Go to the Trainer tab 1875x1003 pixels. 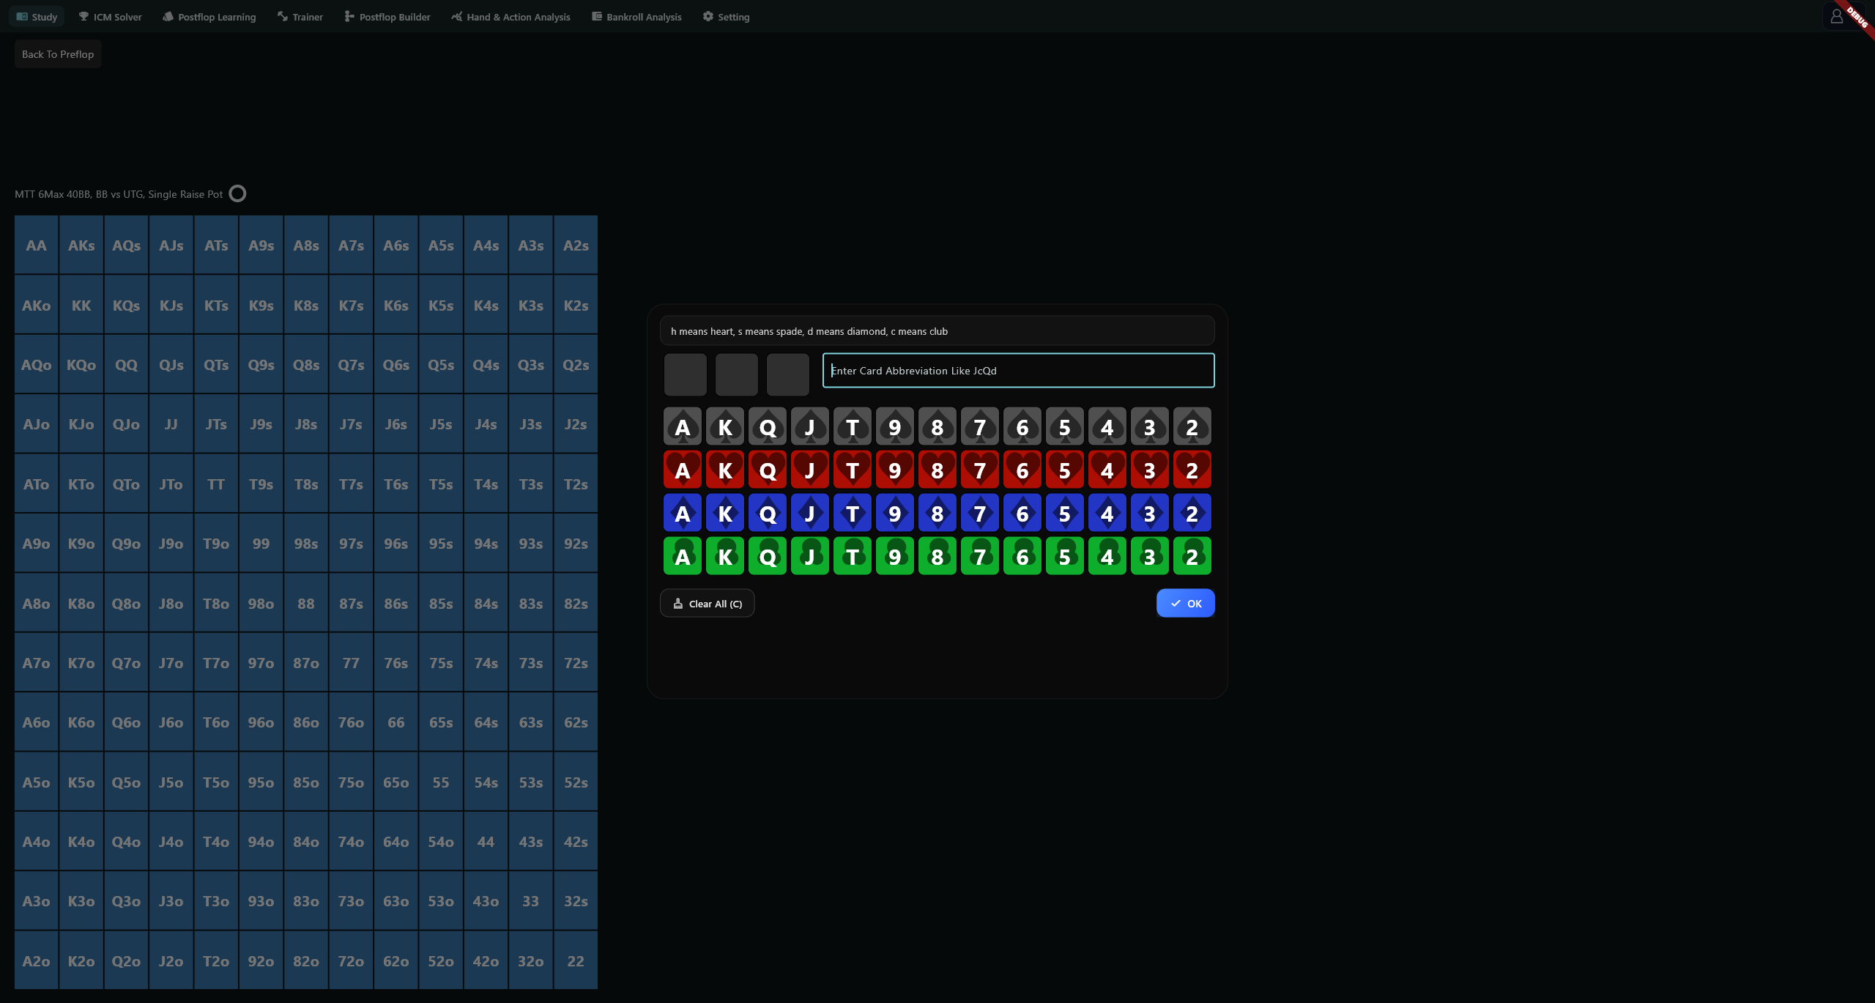(300, 17)
